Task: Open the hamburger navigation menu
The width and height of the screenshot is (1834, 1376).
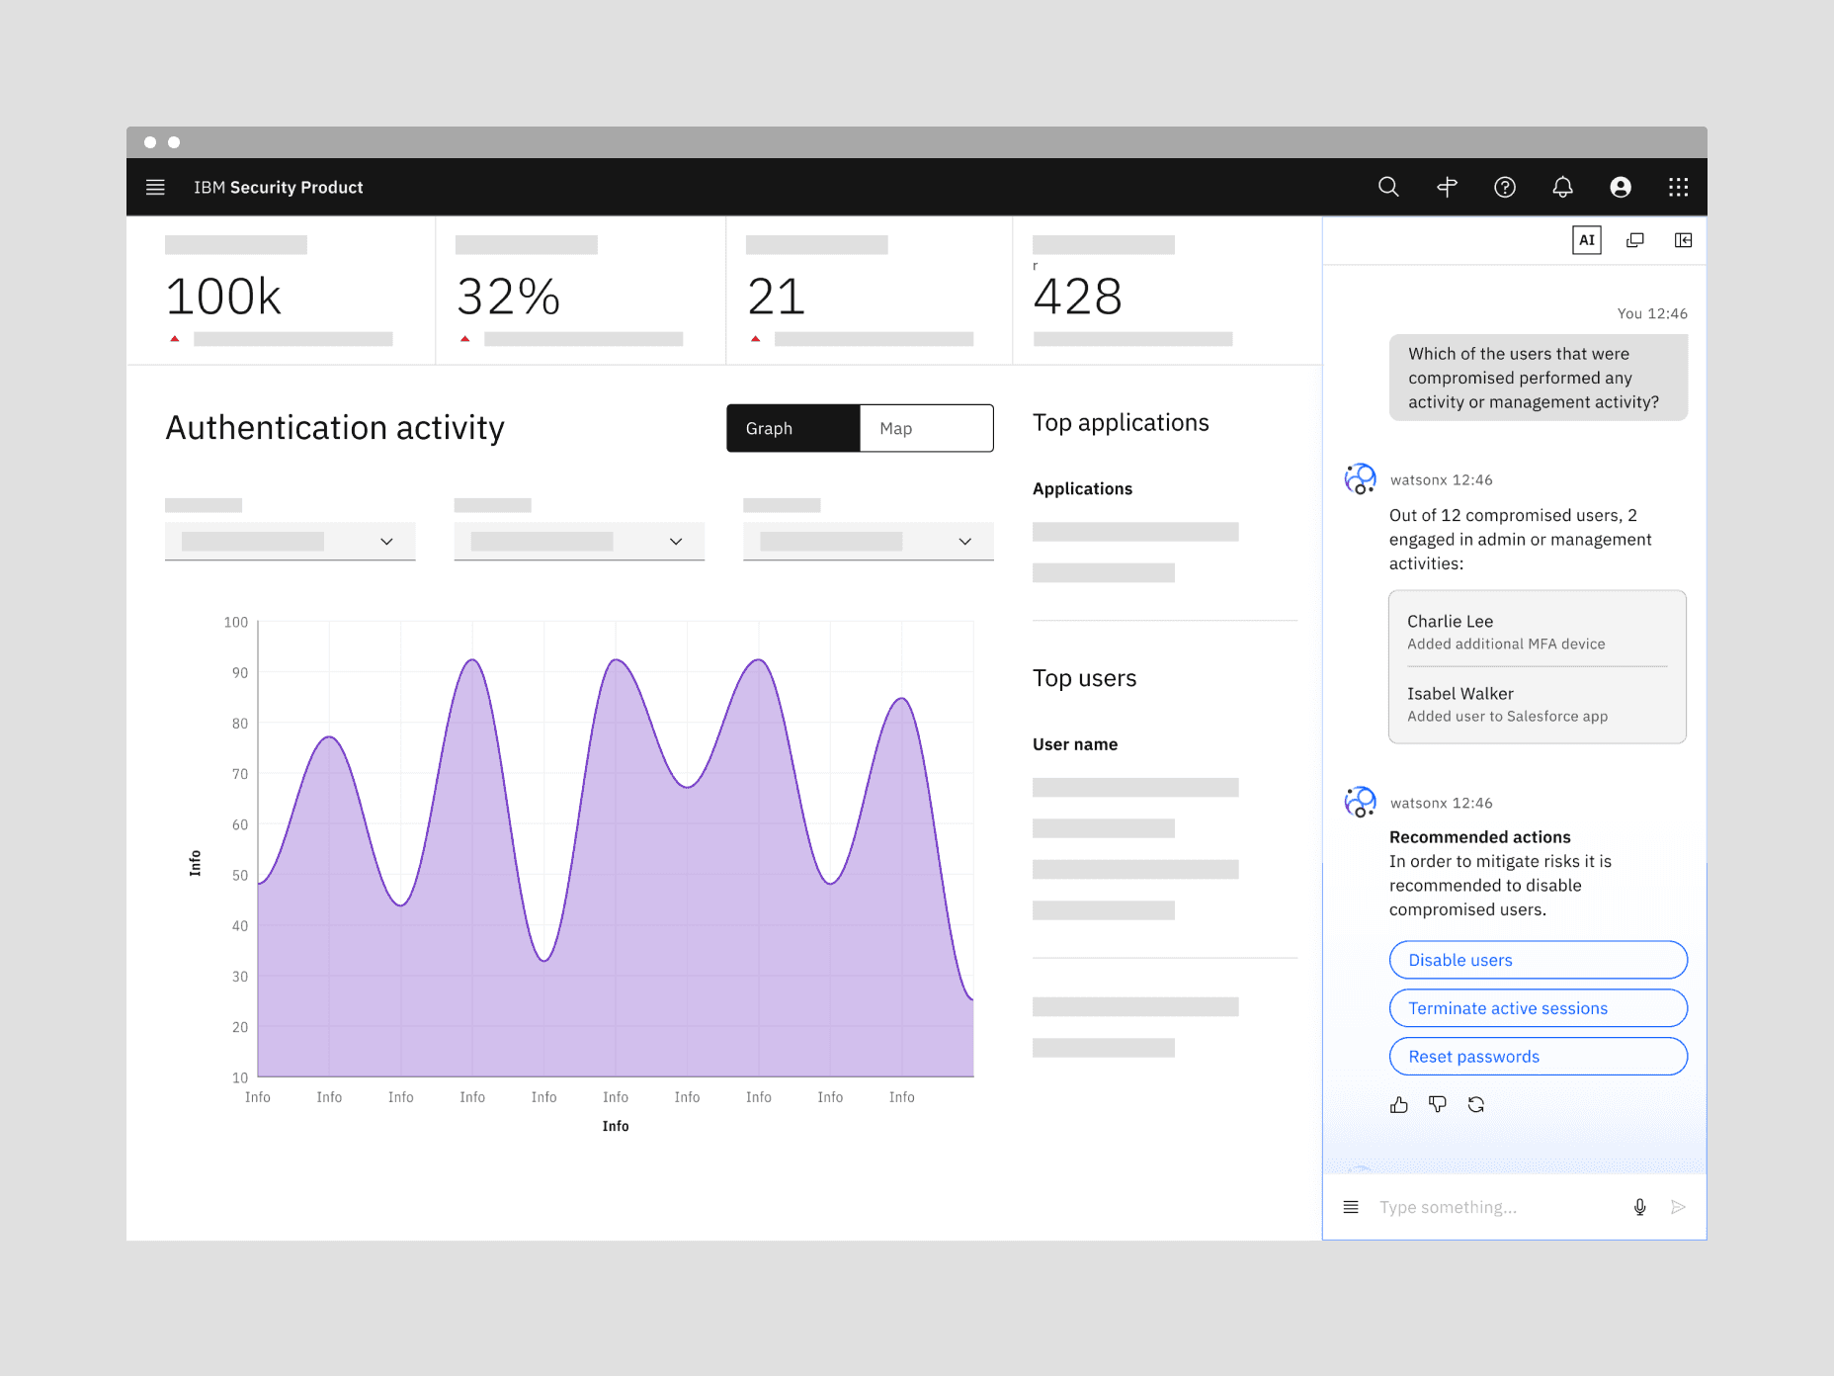Action: tap(155, 187)
